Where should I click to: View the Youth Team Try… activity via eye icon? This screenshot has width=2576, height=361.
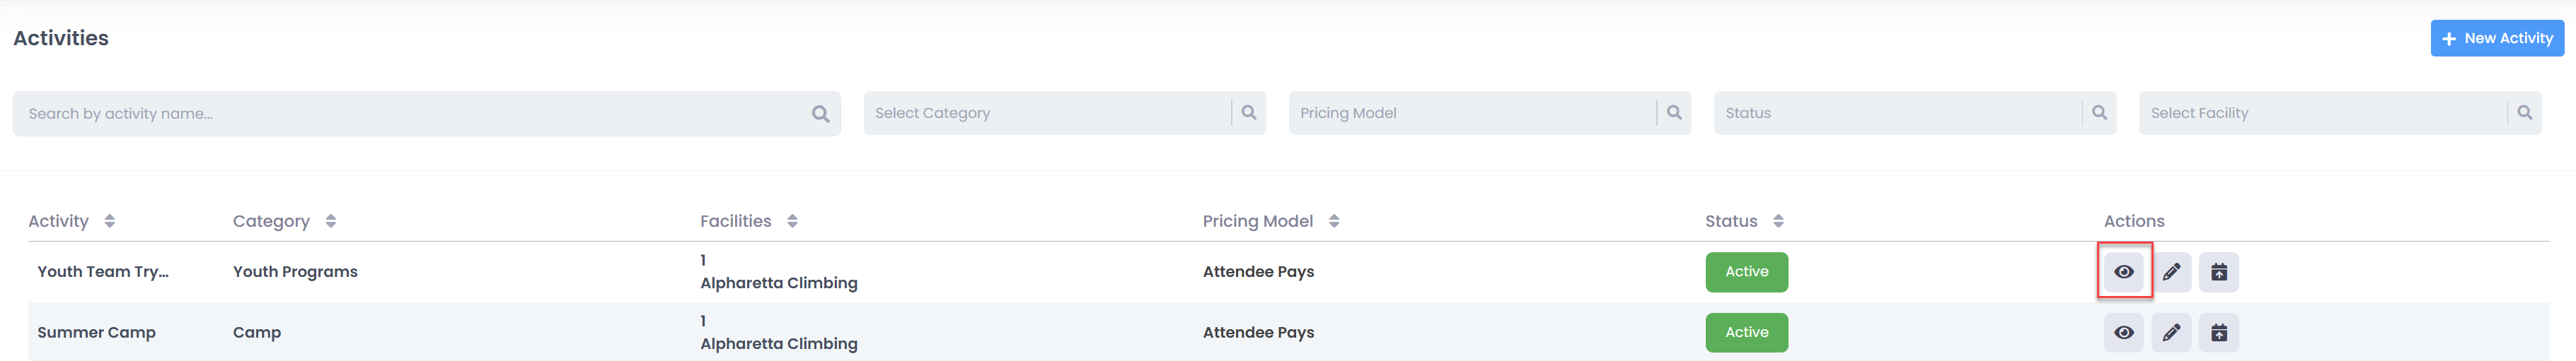(2123, 271)
